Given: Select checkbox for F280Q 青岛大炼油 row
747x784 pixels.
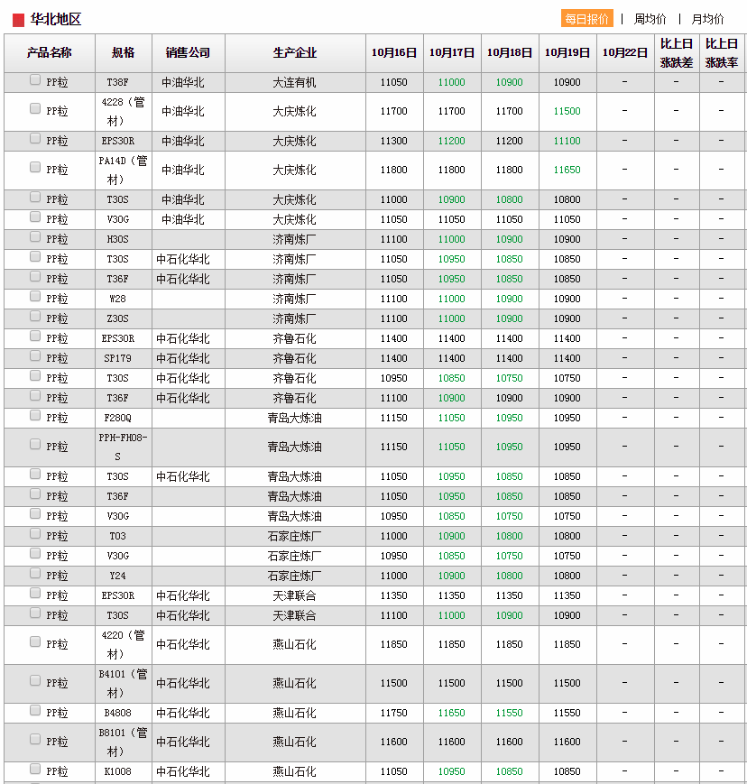Looking at the screenshot, I should [35, 416].
